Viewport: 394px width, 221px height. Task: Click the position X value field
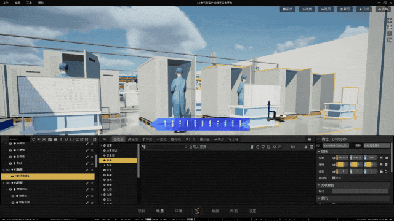(343, 158)
